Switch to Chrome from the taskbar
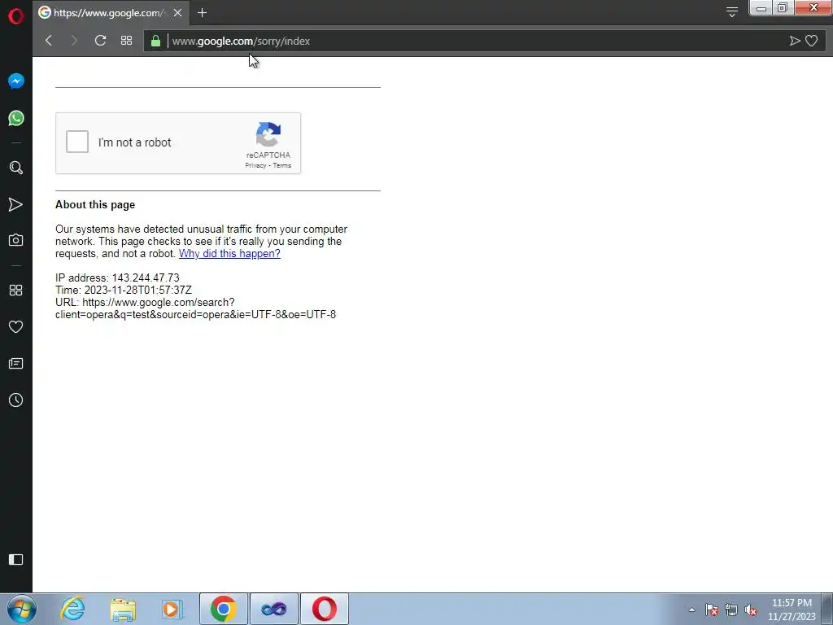 [223, 609]
